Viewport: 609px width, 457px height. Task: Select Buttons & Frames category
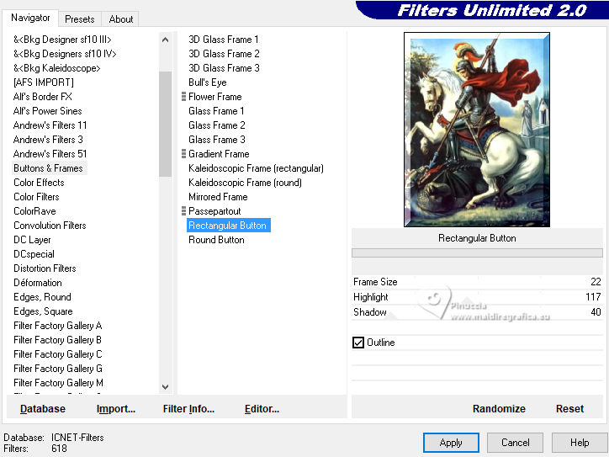coord(50,168)
